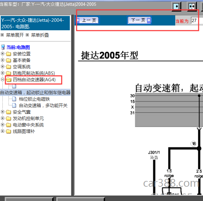
Task: Expand the 线路图增补 folder plus sign
Action: tap(2, 131)
